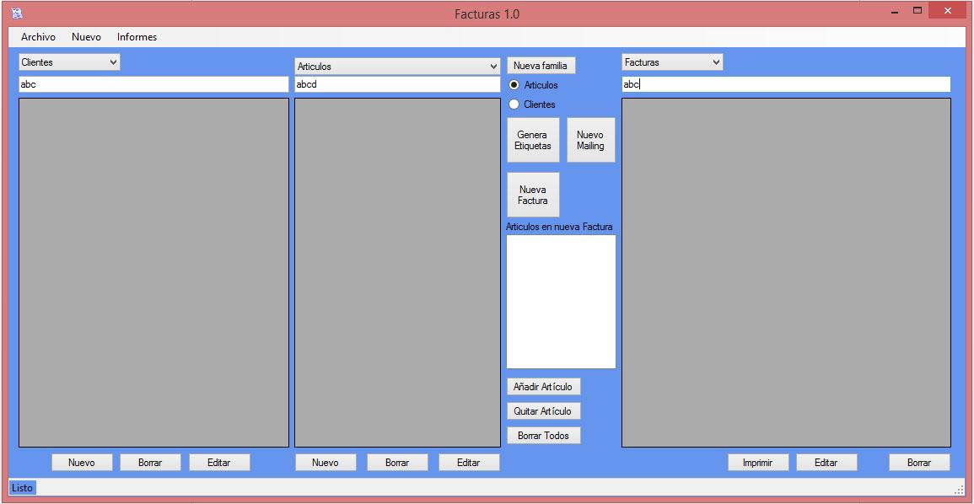Viewport: 974px width, 504px height.
Task: Click the Articulos en nueva Factura listbox
Action: pyautogui.click(x=561, y=302)
